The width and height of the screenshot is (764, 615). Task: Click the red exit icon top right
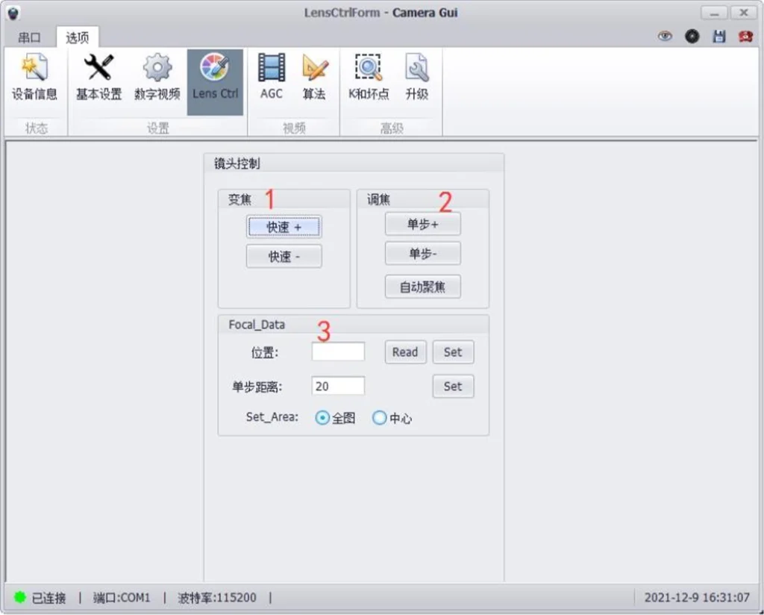[745, 36]
